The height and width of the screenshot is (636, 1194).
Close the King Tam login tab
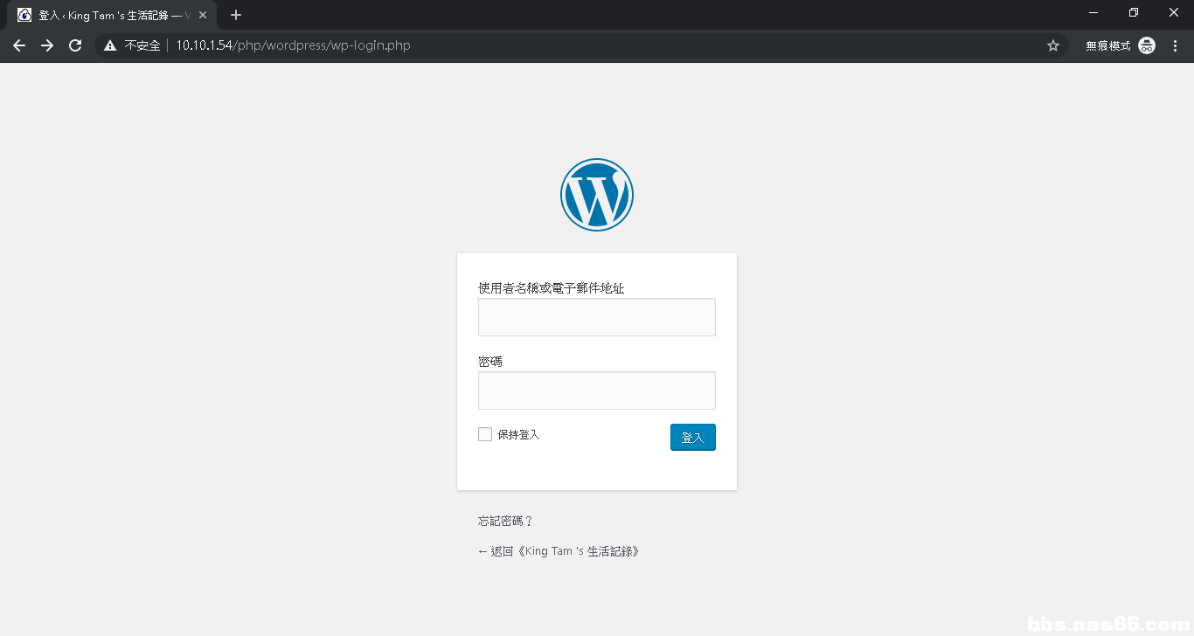point(203,15)
